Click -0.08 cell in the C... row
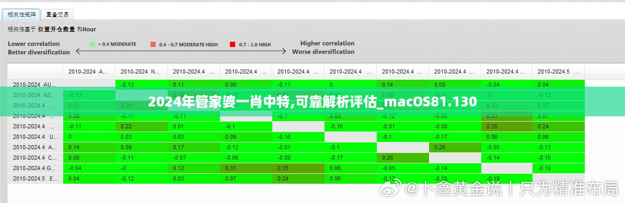 point(298,157)
